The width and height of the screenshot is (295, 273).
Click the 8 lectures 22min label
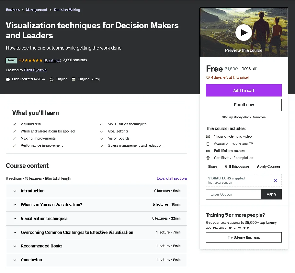click(166, 219)
